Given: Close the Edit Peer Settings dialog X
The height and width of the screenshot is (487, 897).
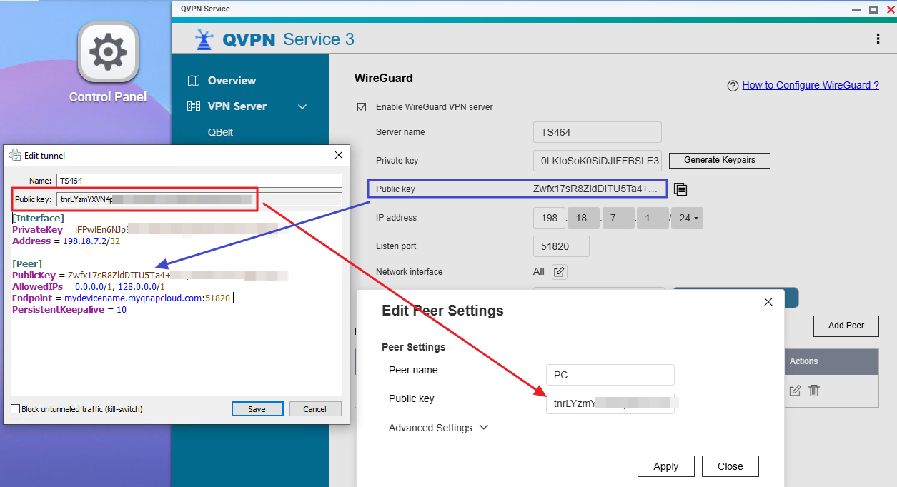Looking at the screenshot, I should pos(768,302).
